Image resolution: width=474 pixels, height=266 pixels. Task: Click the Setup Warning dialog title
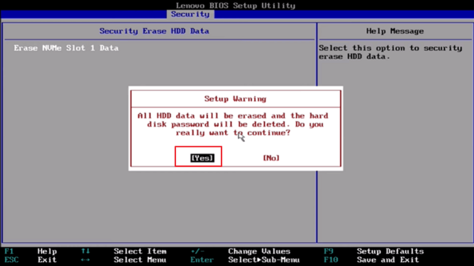235,99
